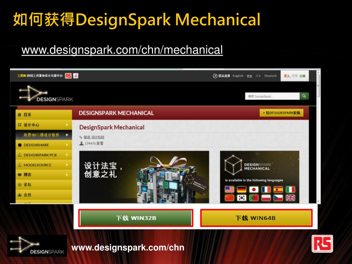Expand the DESIGNSPARK PCB submenu arrow
Viewport: 352px width, 264px height.
(x=67, y=155)
